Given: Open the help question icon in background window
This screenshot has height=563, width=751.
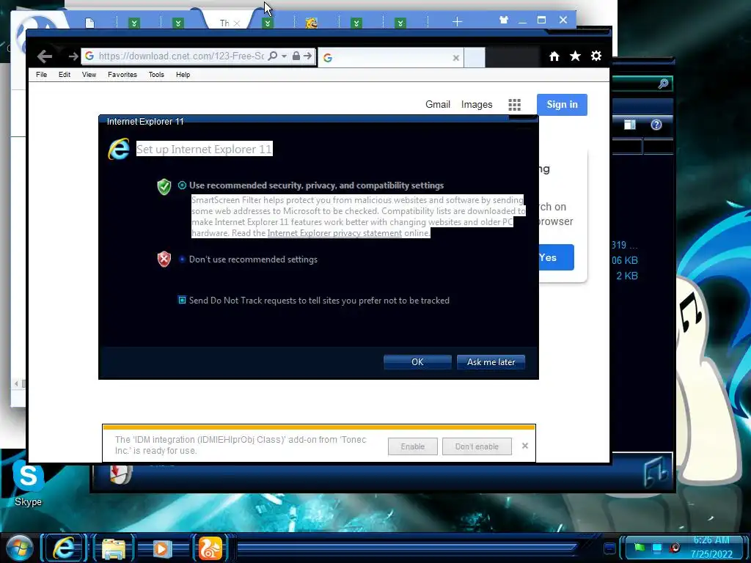Looking at the screenshot, I should 656,125.
